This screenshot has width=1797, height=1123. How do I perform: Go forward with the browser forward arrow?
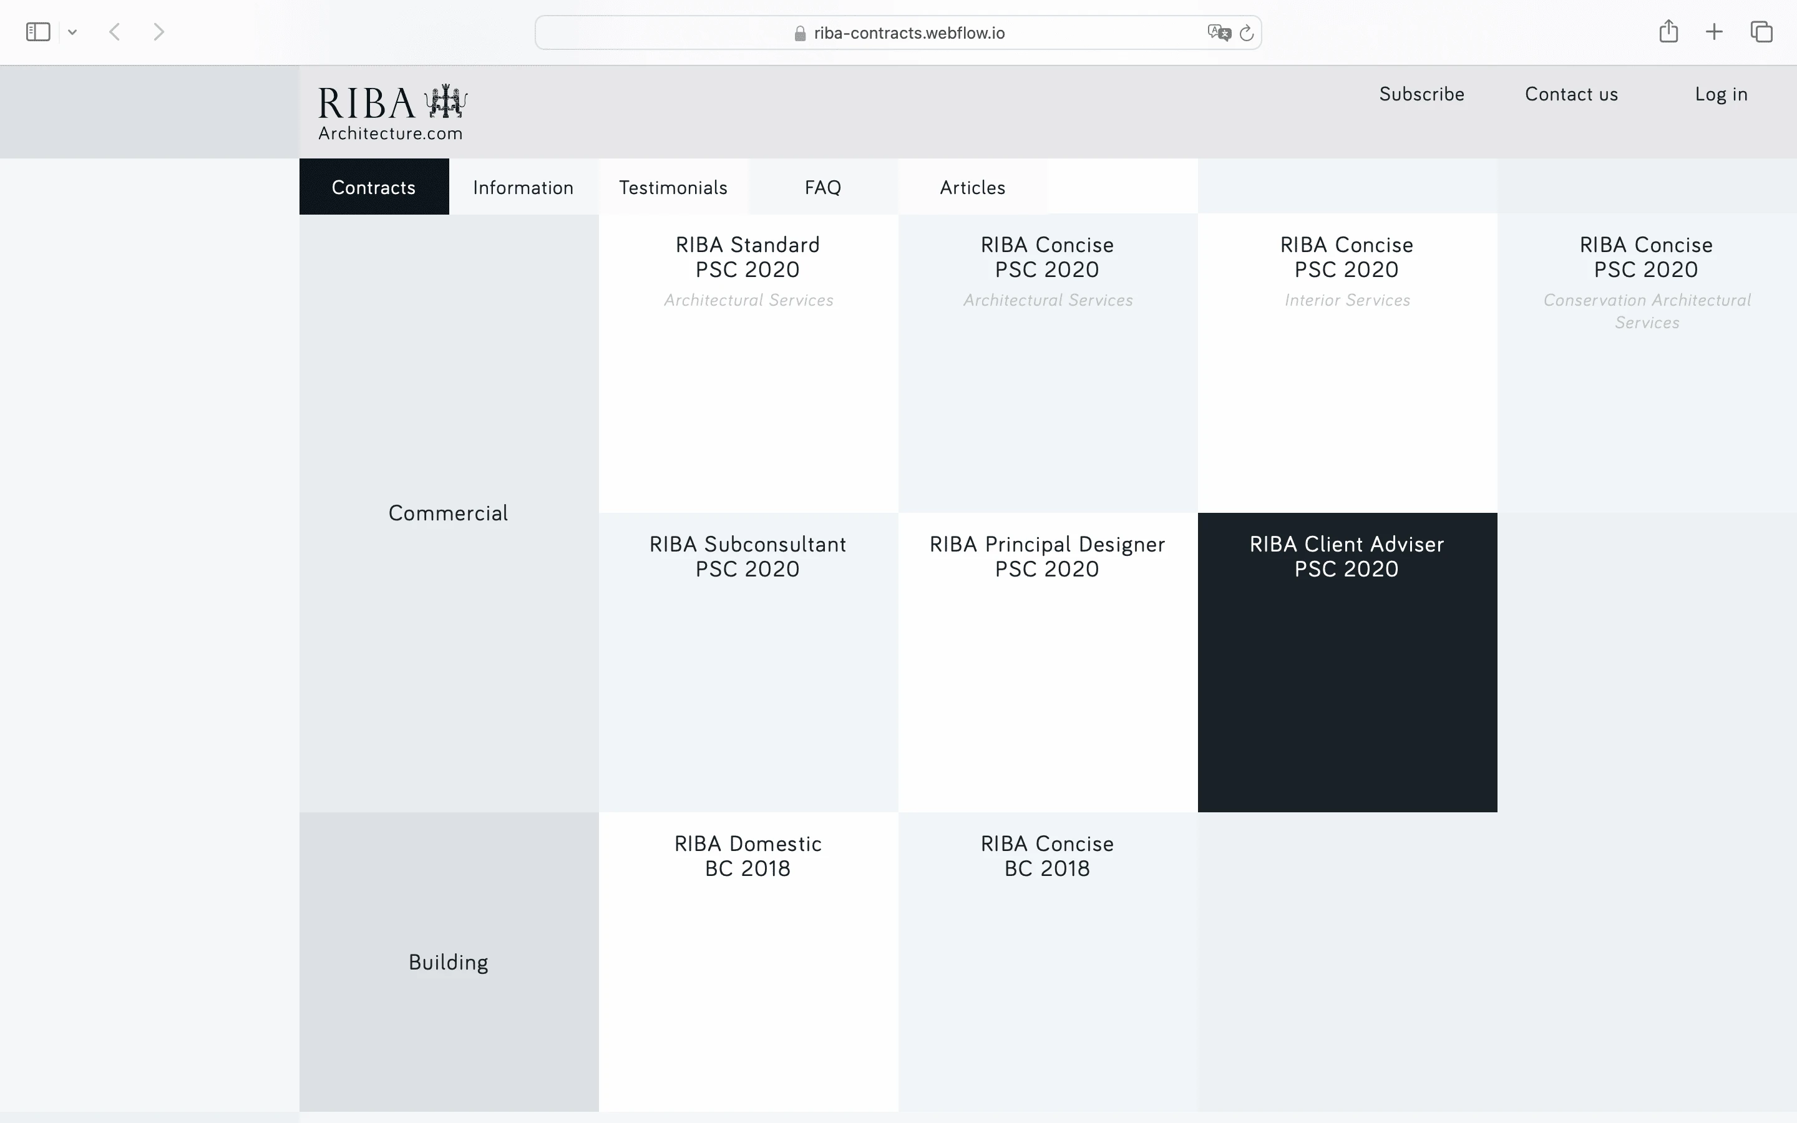pyautogui.click(x=158, y=32)
